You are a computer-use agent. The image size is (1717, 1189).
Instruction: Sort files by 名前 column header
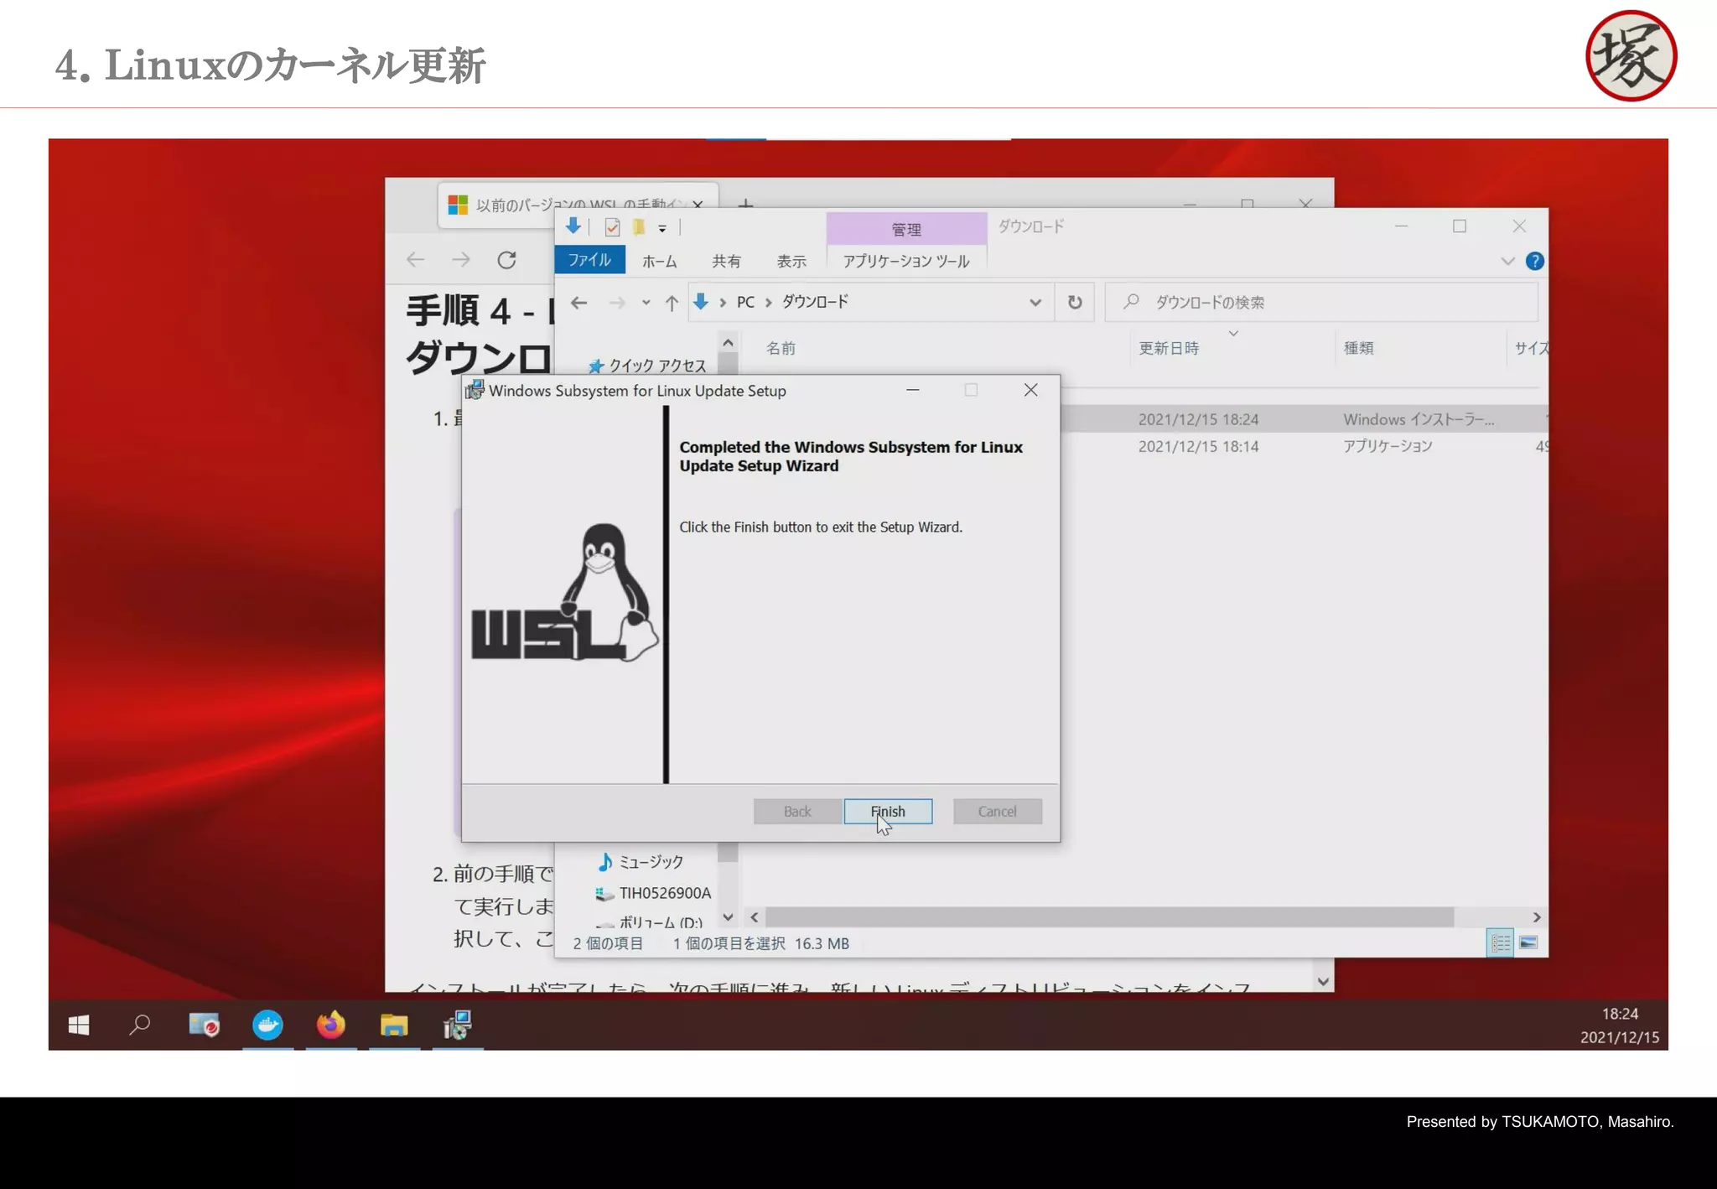[781, 348]
